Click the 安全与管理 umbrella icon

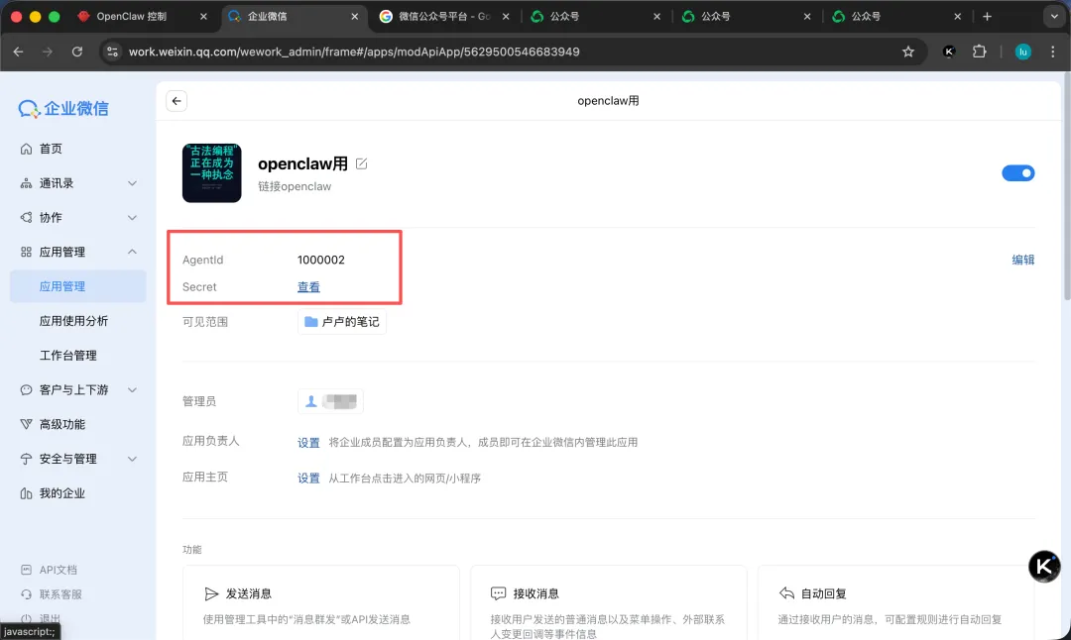[26, 459]
